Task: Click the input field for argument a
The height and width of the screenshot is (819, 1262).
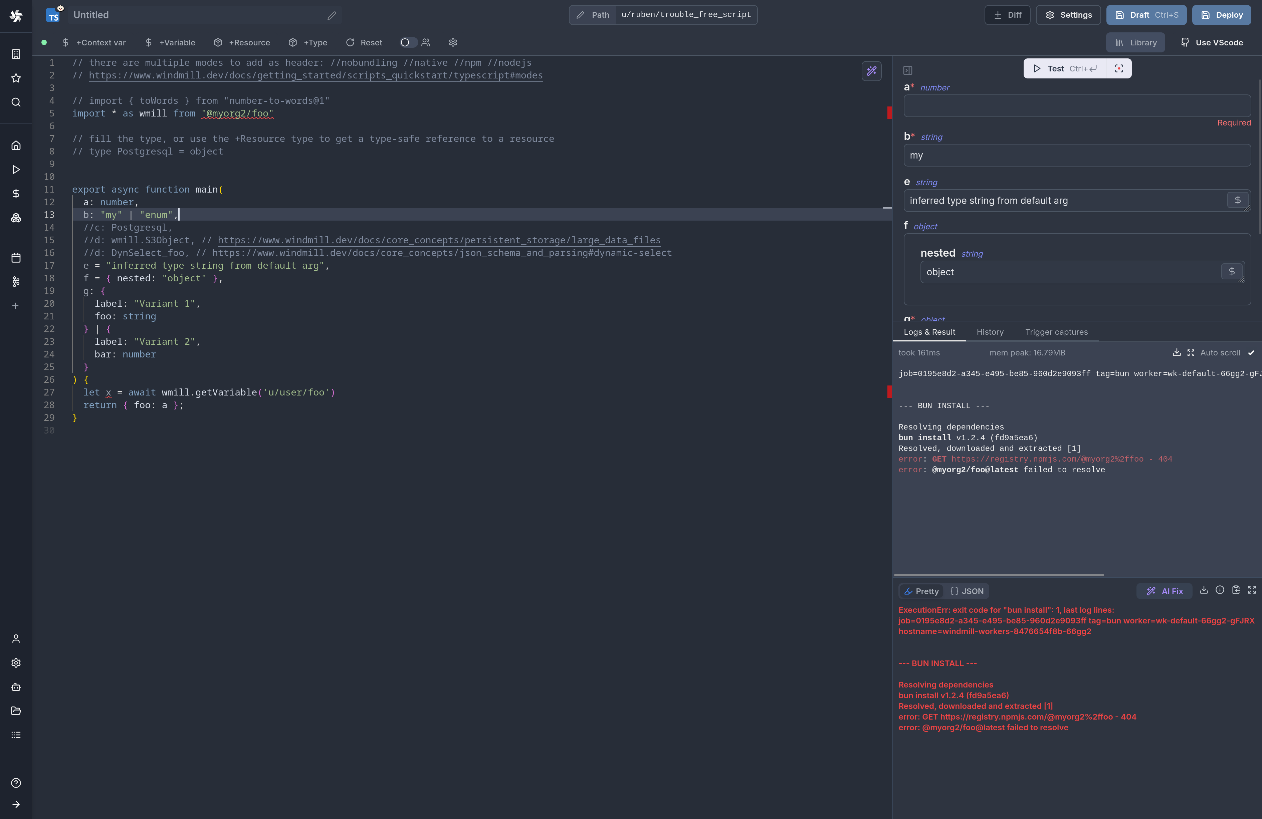Action: pos(1076,106)
